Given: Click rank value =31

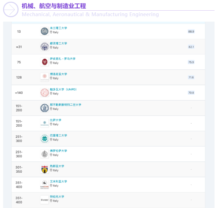Looking at the screenshot, I should point(19,47).
